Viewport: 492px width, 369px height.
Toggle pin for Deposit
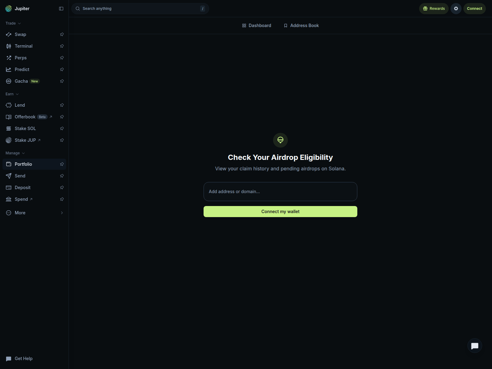click(62, 188)
